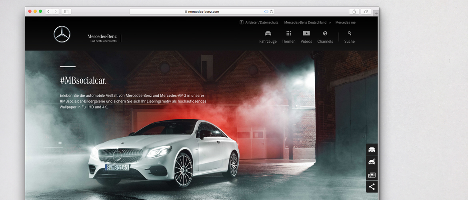Open the Suche search label
Image resolution: width=468 pixels, height=200 pixels.
(x=350, y=42)
